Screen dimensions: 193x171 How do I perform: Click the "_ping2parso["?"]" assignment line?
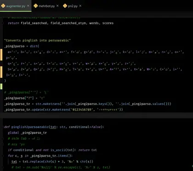[24, 98]
